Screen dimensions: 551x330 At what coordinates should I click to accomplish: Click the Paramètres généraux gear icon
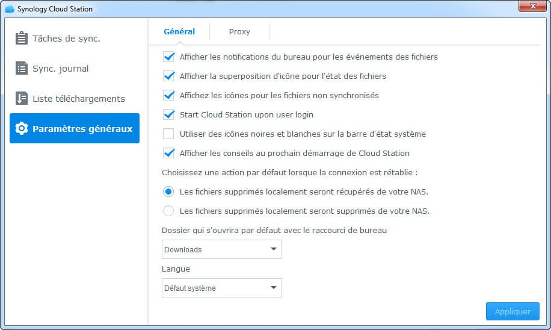[x=22, y=128]
